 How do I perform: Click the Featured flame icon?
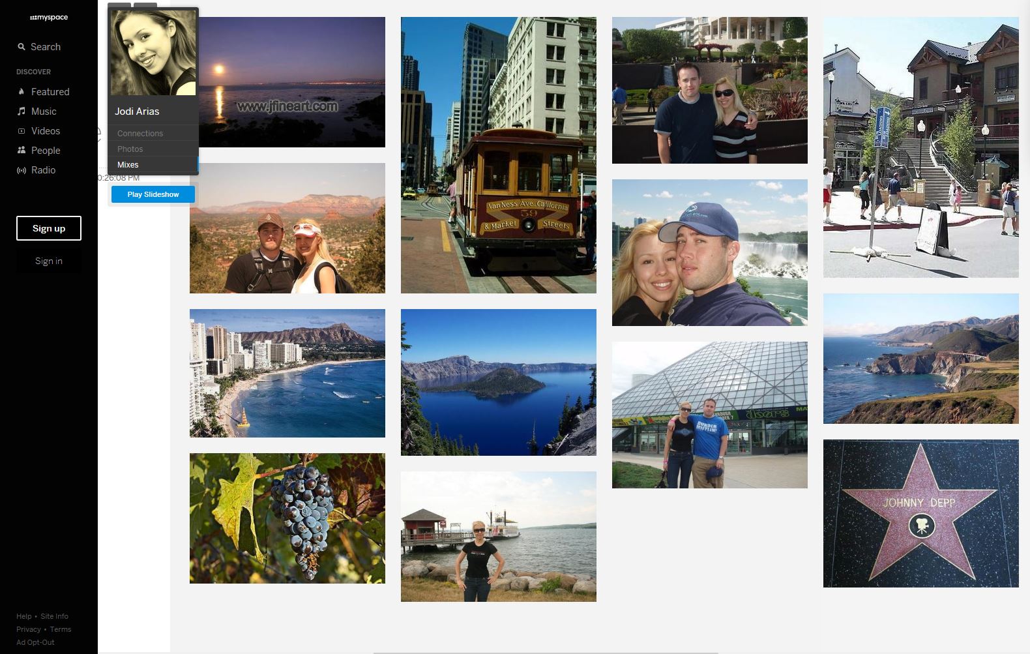[x=22, y=92]
